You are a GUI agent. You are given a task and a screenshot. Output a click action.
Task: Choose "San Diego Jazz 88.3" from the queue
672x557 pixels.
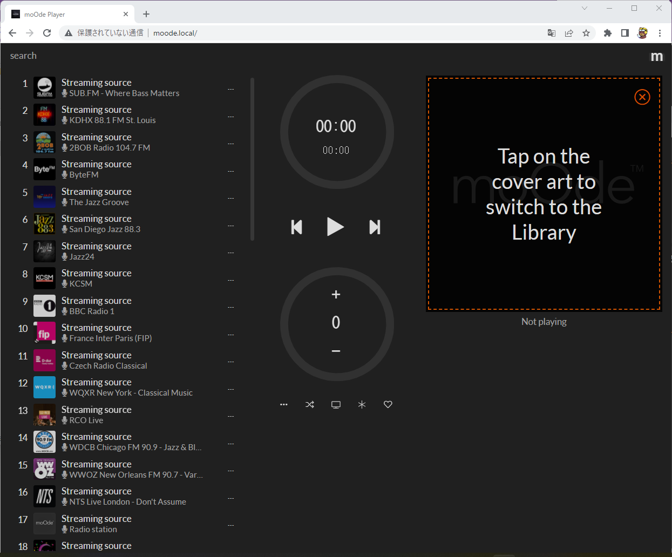105,229
